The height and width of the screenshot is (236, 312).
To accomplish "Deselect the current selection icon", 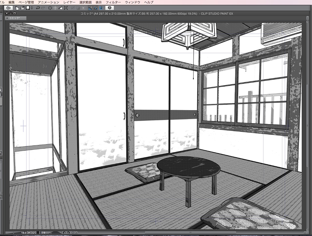I will point(49,8).
